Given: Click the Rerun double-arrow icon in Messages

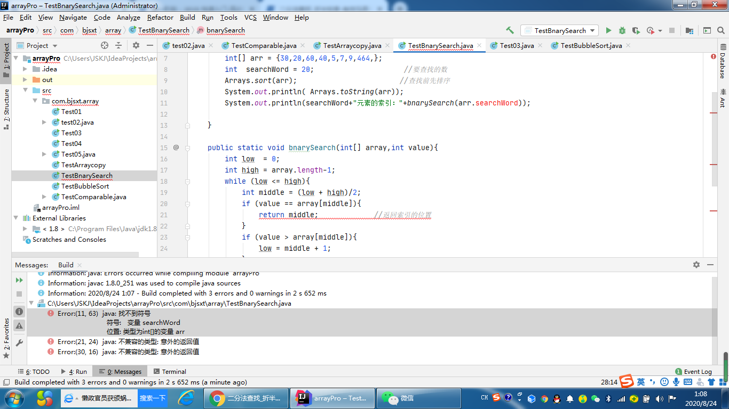Looking at the screenshot, I should pyautogui.click(x=19, y=280).
